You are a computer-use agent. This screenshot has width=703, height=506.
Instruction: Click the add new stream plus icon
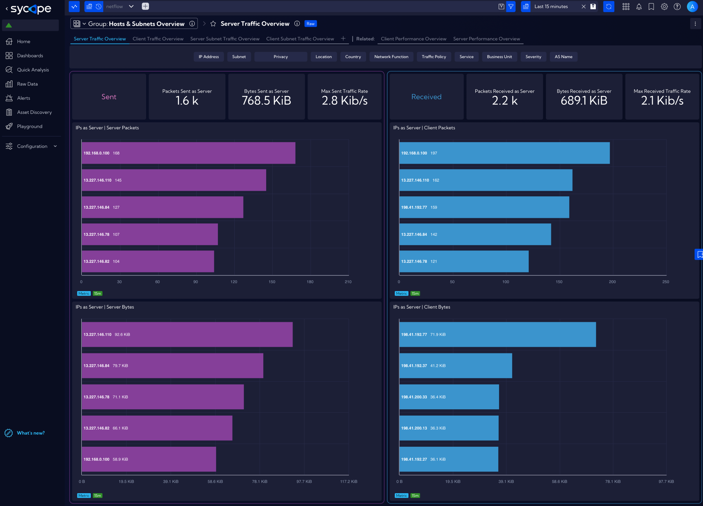(145, 6)
